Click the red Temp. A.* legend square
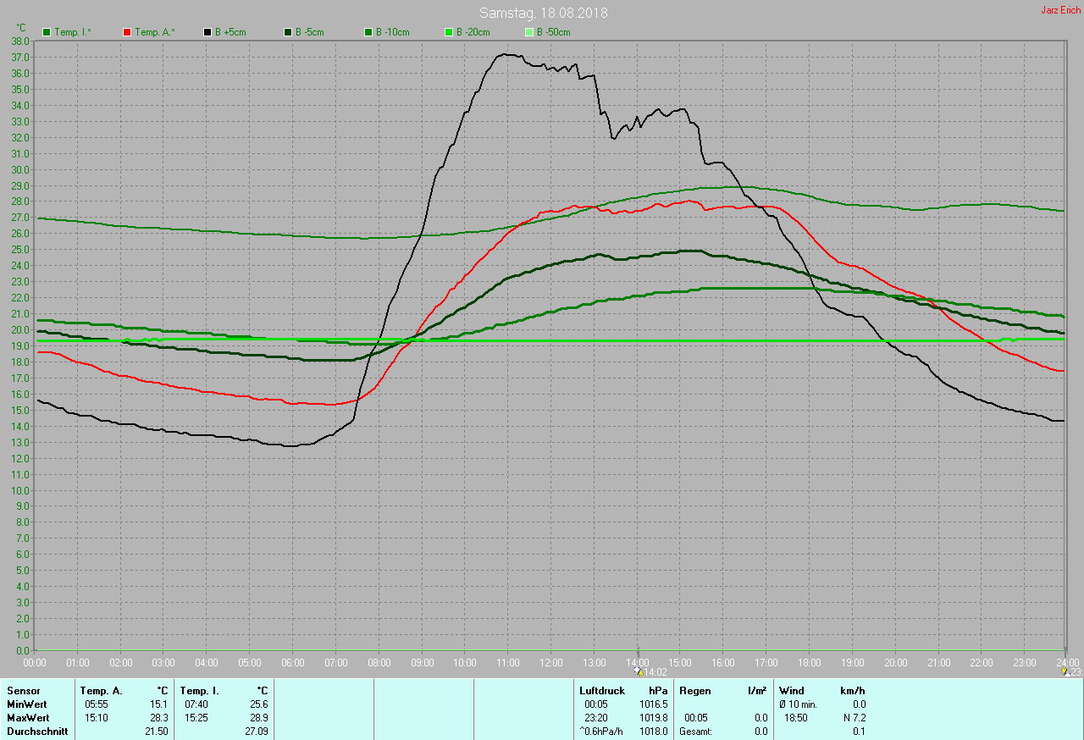 point(127,32)
